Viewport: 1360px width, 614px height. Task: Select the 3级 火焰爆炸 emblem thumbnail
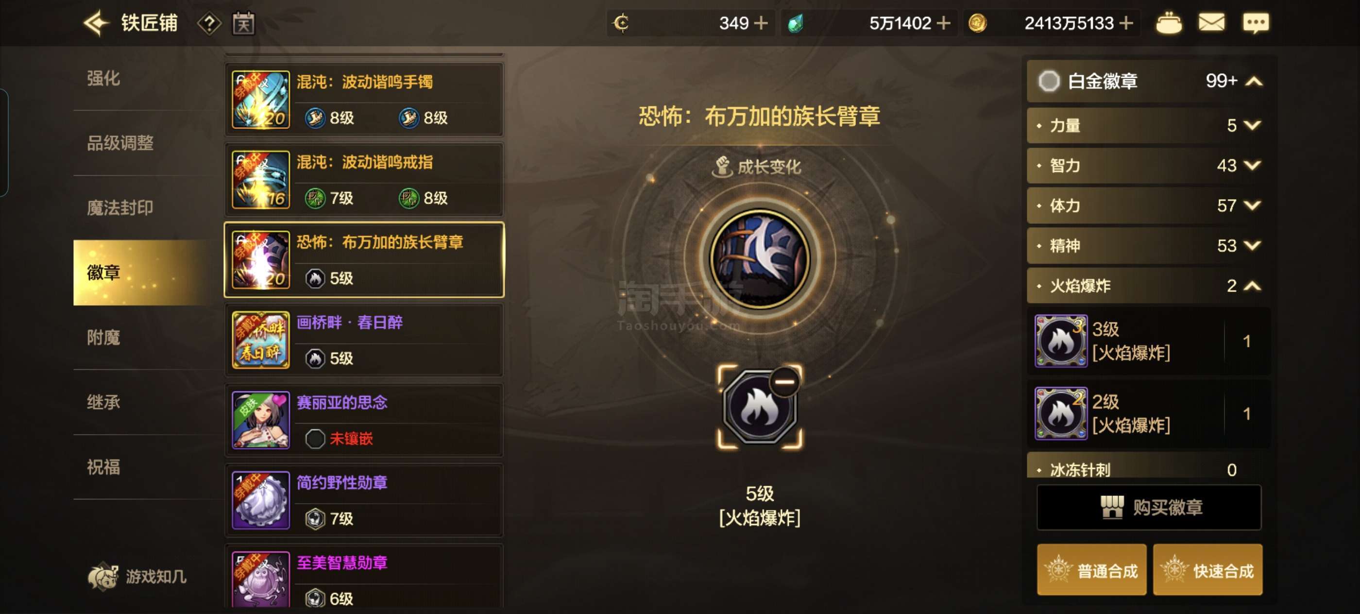tap(1061, 341)
